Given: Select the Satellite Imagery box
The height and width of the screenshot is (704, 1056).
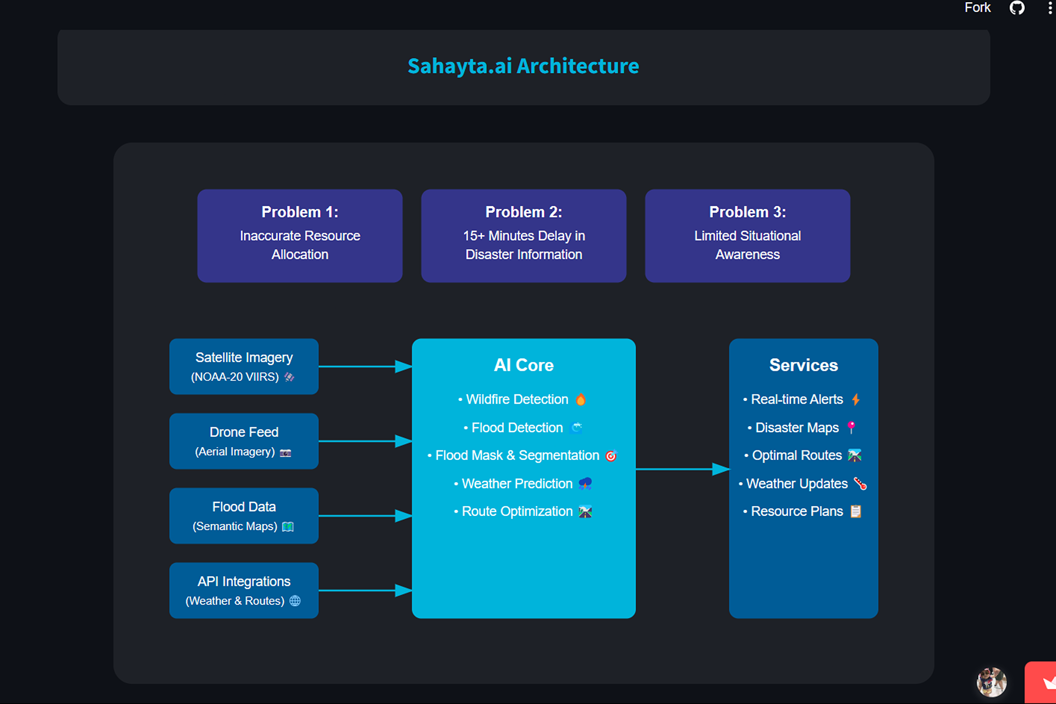Looking at the screenshot, I should pyautogui.click(x=244, y=366).
